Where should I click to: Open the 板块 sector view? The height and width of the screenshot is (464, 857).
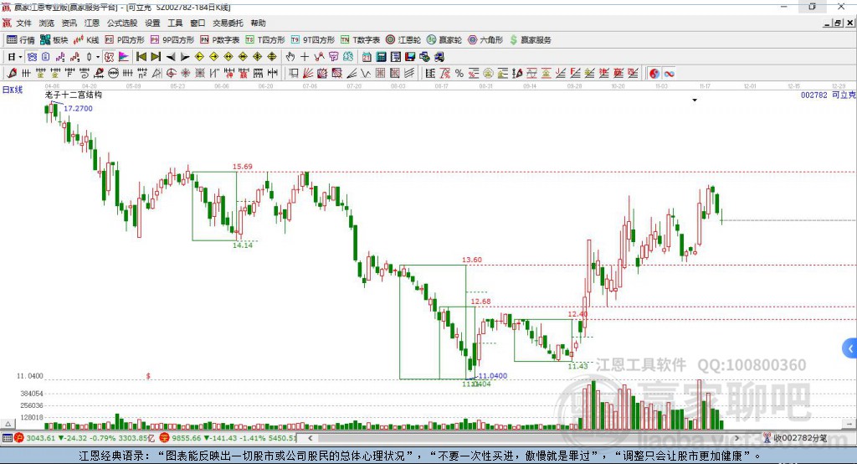tap(54, 40)
